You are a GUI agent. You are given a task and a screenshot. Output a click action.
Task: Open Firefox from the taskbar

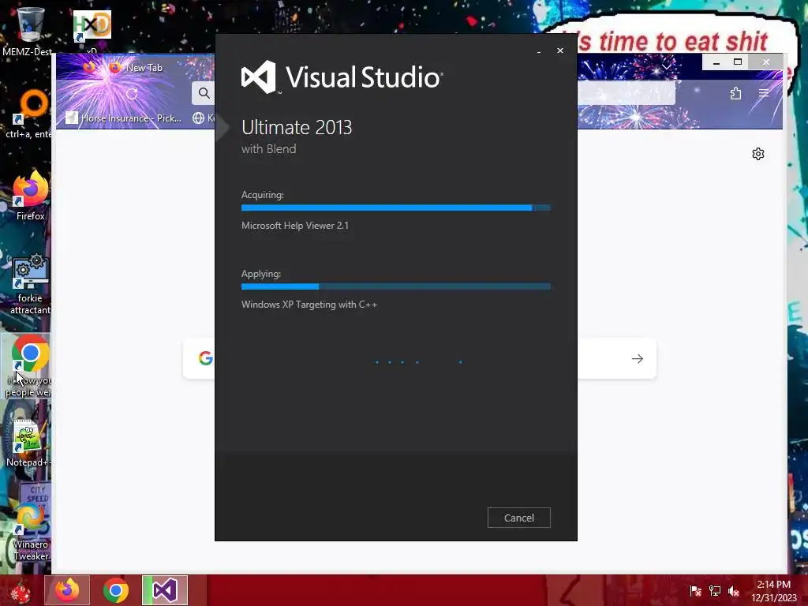point(67,590)
